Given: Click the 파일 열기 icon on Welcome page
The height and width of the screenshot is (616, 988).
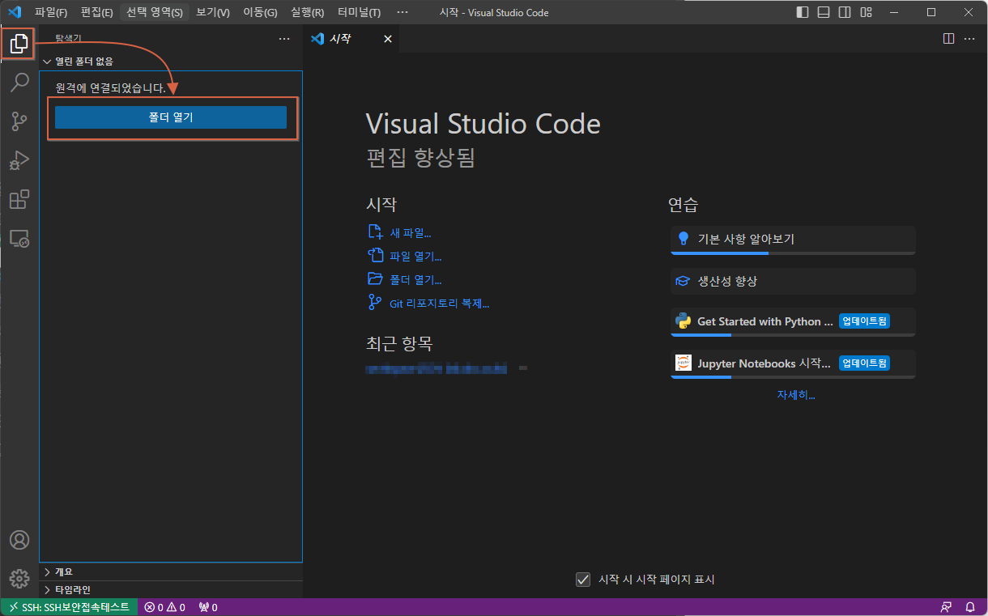Looking at the screenshot, I should point(375,256).
